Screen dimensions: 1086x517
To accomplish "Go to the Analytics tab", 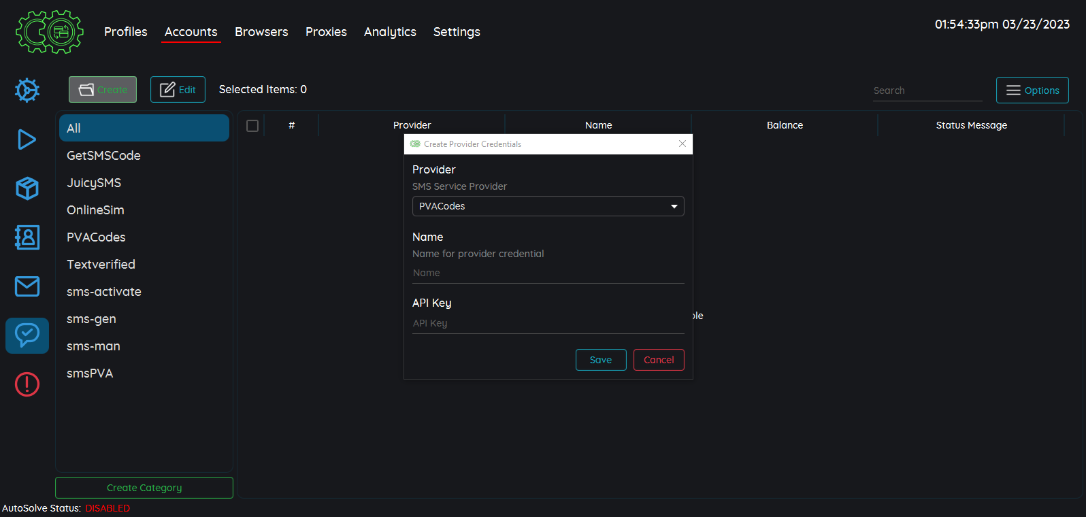I will [x=390, y=32].
